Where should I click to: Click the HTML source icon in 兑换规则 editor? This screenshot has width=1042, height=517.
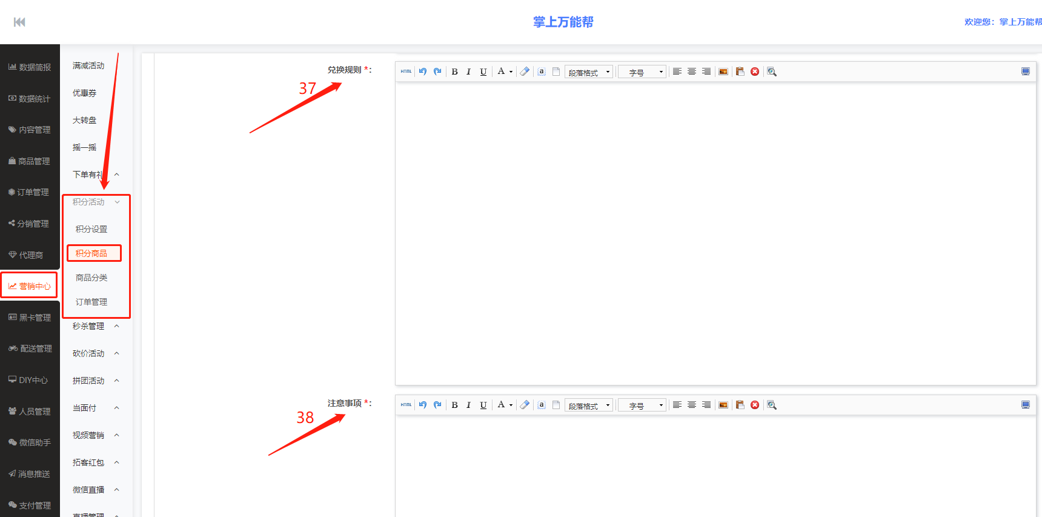click(406, 72)
